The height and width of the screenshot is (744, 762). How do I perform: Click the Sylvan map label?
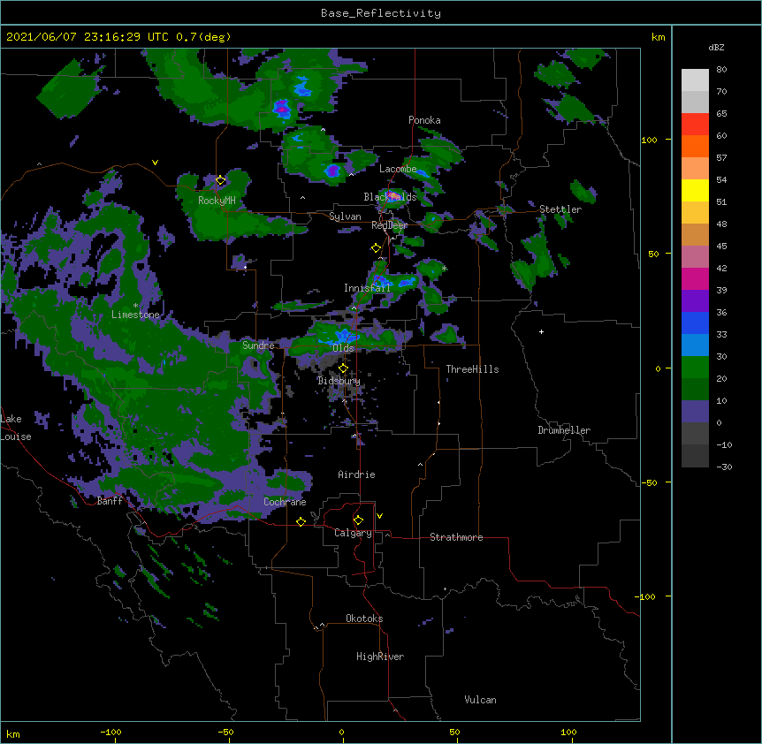(x=345, y=216)
